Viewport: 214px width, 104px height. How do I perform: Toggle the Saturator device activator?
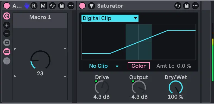tap(82, 6)
